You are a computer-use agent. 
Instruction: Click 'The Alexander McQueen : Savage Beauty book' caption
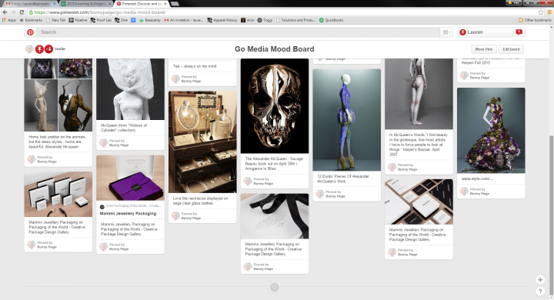click(x=274, y=164)
